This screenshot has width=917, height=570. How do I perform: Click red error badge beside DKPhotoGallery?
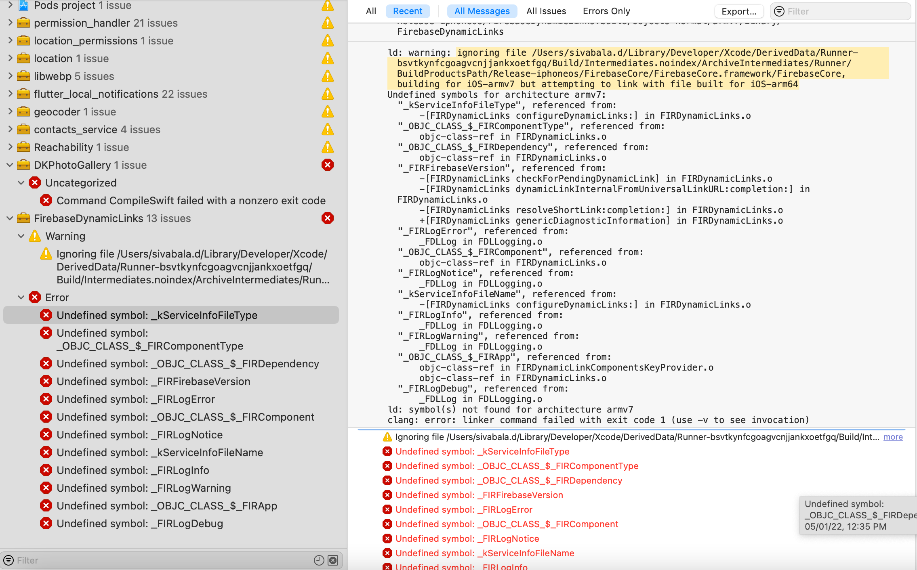pos(328,165)
